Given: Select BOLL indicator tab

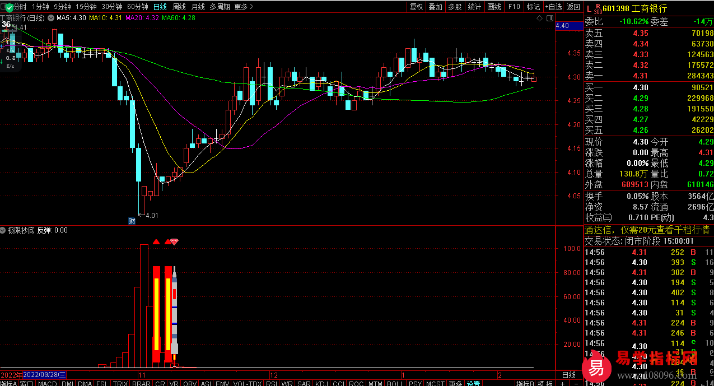Looking at the screenshot, I should pos(395,383).
